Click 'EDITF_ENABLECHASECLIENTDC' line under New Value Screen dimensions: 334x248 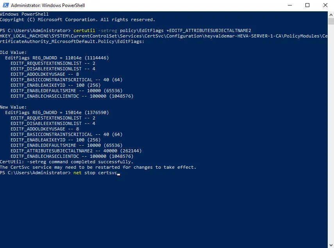pyautogui.click(x=72, y=156)
